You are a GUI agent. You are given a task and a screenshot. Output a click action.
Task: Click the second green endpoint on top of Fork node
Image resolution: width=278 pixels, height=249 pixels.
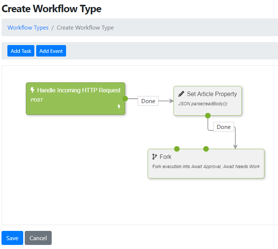(x=206, y=149)
